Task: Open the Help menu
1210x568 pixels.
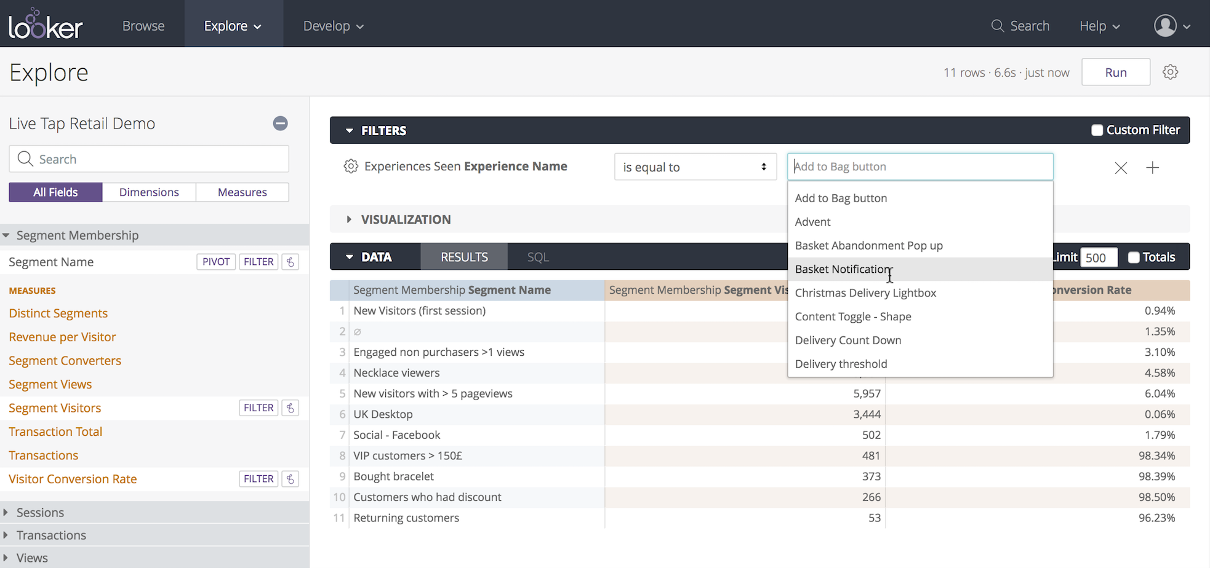Action: (1100, 26)
